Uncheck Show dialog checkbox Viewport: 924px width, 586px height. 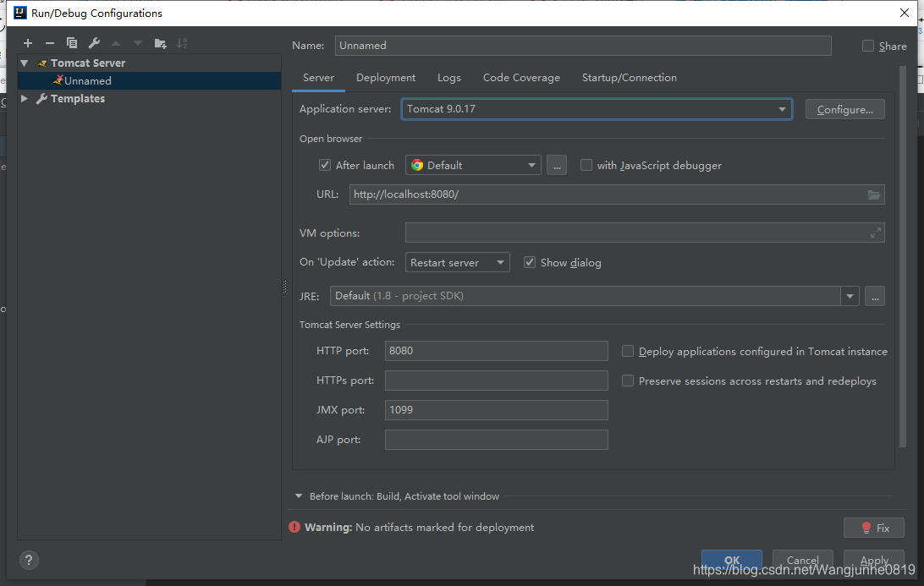[530, 262]
